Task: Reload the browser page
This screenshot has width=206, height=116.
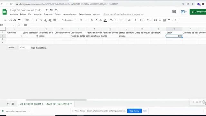Action: 11,4
